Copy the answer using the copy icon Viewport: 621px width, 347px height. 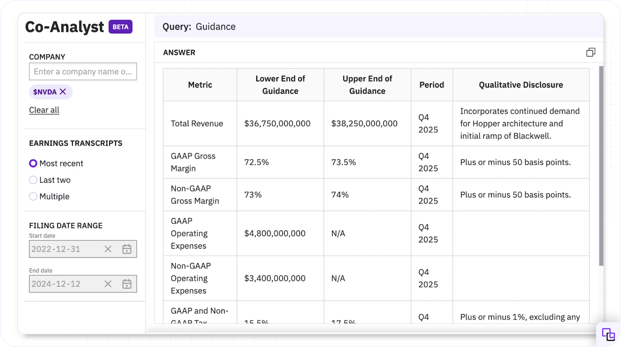pyautogui.click(x=591, y=52)
